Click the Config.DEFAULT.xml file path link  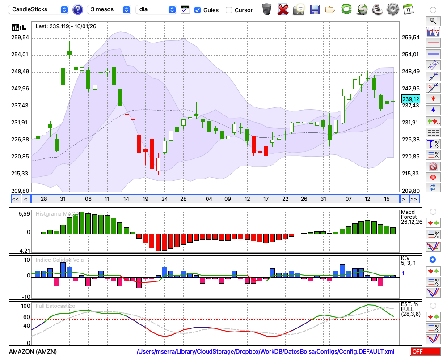tap(265, 352)
